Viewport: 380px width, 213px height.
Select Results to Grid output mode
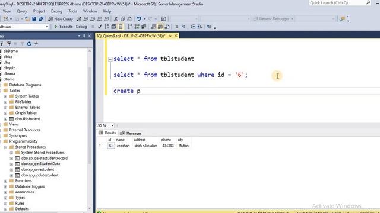click(160, 27)
